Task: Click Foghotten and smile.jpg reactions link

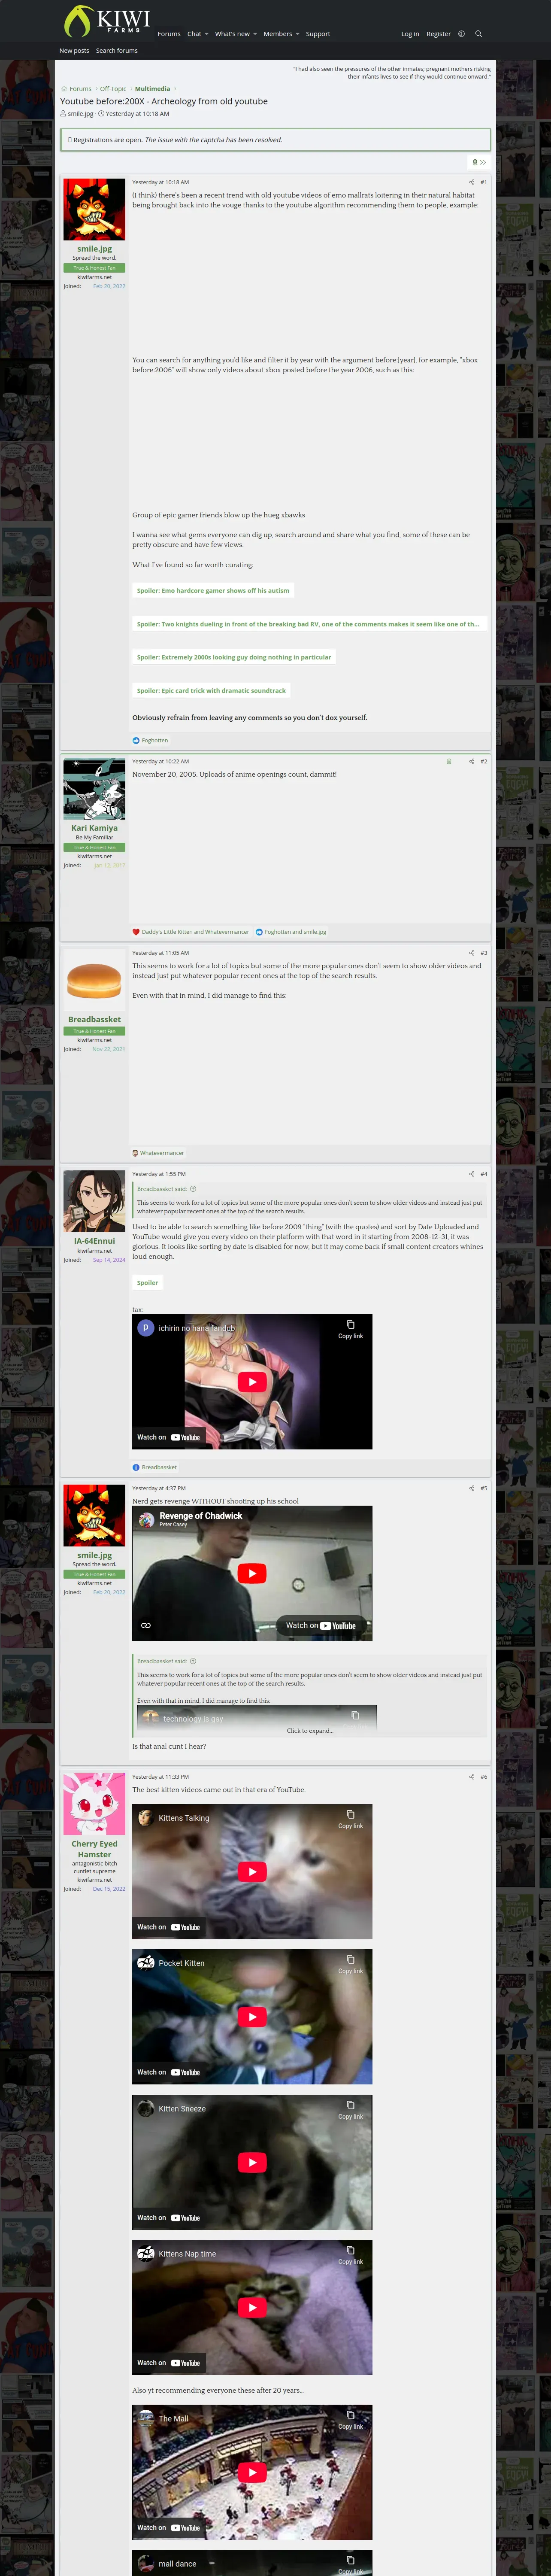Action: pyautogui.click(x=295, y=932)
